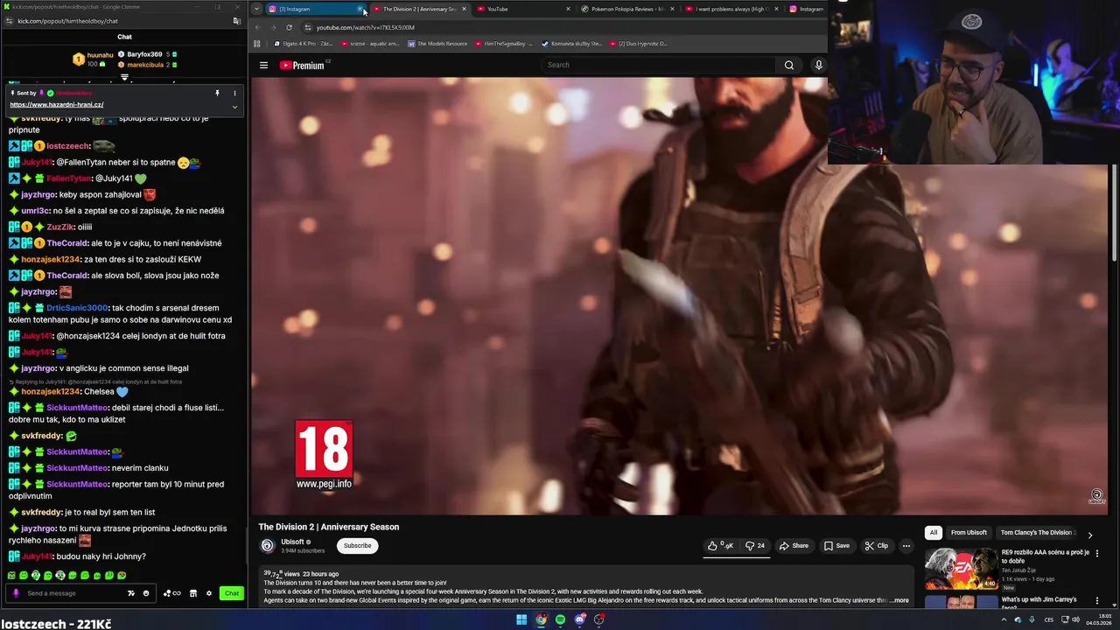Open Ubisoft channel avatar

point(268,545)
